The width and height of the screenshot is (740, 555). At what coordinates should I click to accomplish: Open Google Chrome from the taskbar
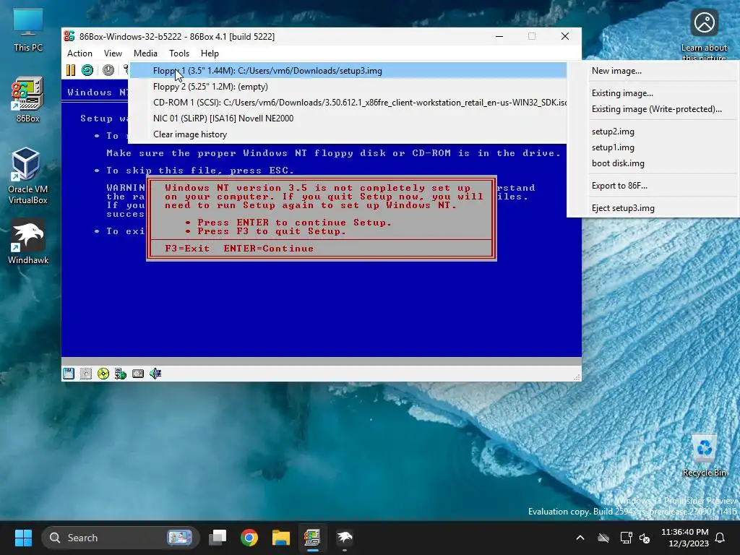click(x=249, y=538)
